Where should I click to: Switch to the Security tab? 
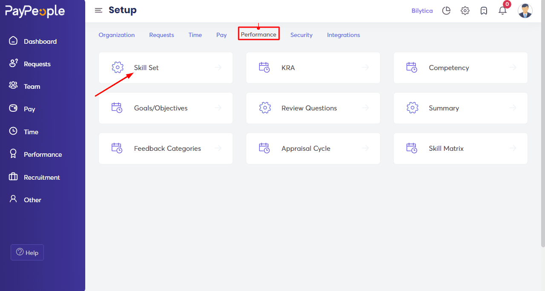pyautogui.click(x=302, y=35)
